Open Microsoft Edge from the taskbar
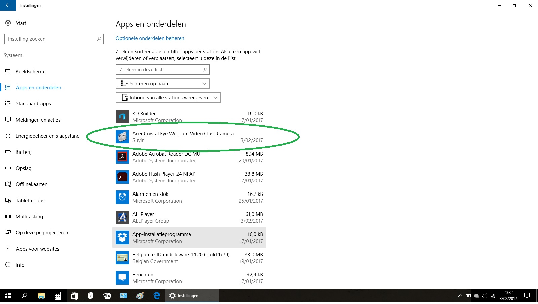The width and height of the screenshot is (538, 304). [157, 296]
